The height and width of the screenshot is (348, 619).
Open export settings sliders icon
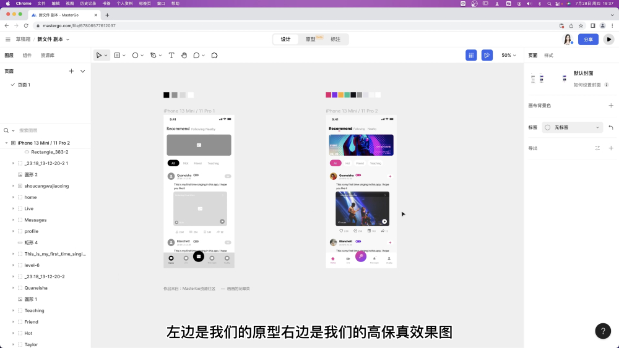597,148
